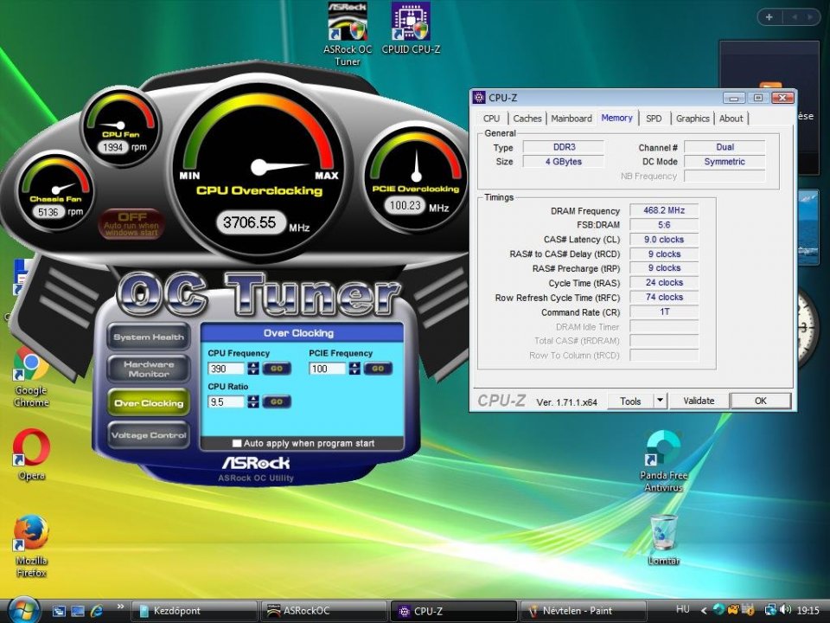The image size is (830, 623).
Task: Click the Internet Explorer quick launch icon
Action: tap(98, 611)
